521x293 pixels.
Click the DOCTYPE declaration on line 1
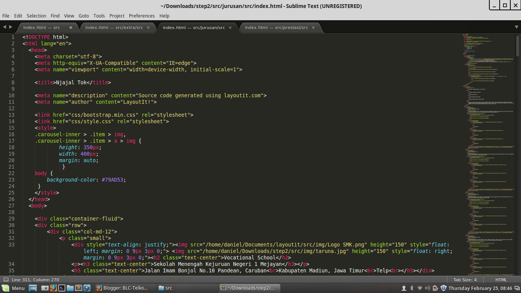click(x=45, y=37)
